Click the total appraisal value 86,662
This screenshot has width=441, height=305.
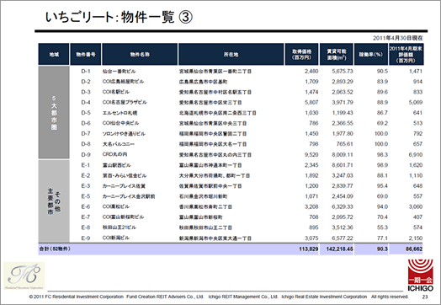pyautogui.click(x=414, y=249)
